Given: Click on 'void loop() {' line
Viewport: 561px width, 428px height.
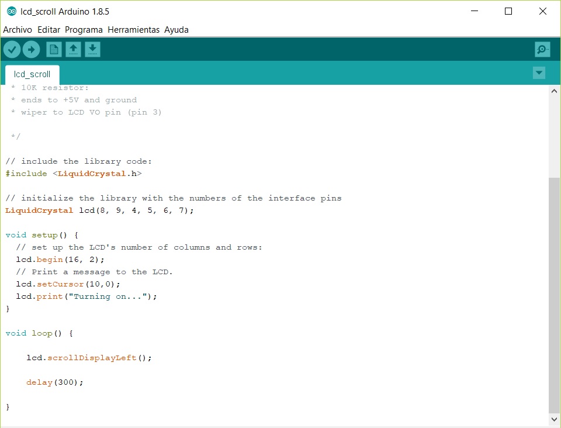Looking at the screenshot, I should coord(39,333).
